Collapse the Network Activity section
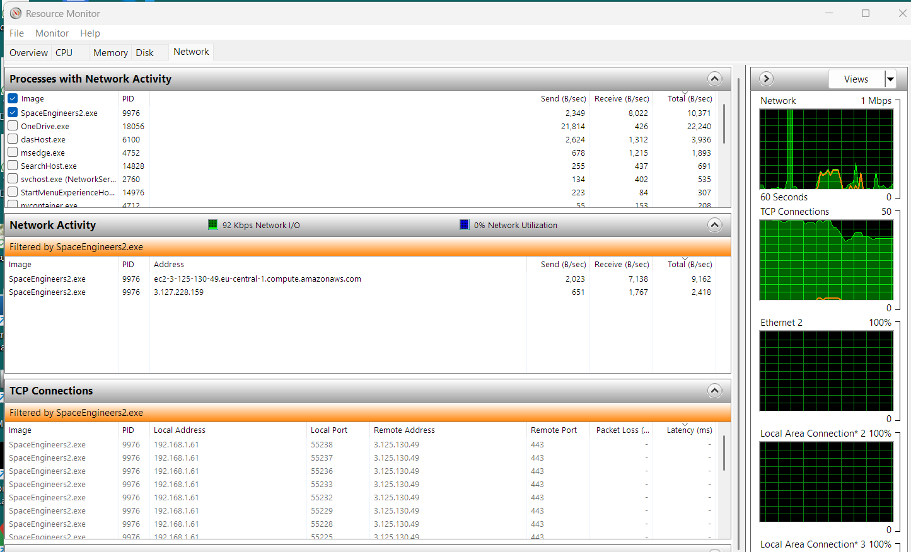911x552 pixels. [714, 225]
